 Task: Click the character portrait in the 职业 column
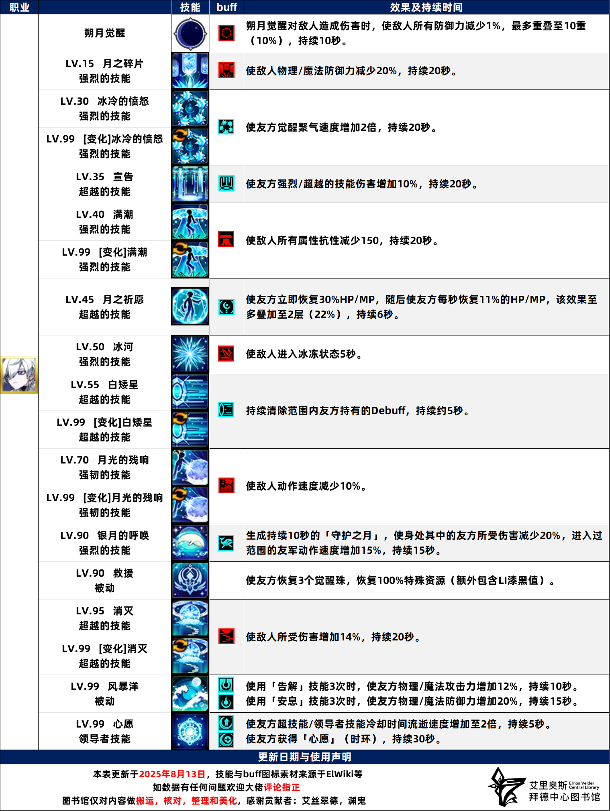(x=19, y=375)
